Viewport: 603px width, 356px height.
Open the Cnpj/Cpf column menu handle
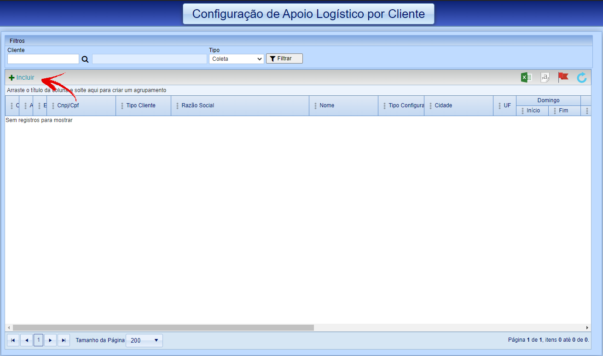53,105
